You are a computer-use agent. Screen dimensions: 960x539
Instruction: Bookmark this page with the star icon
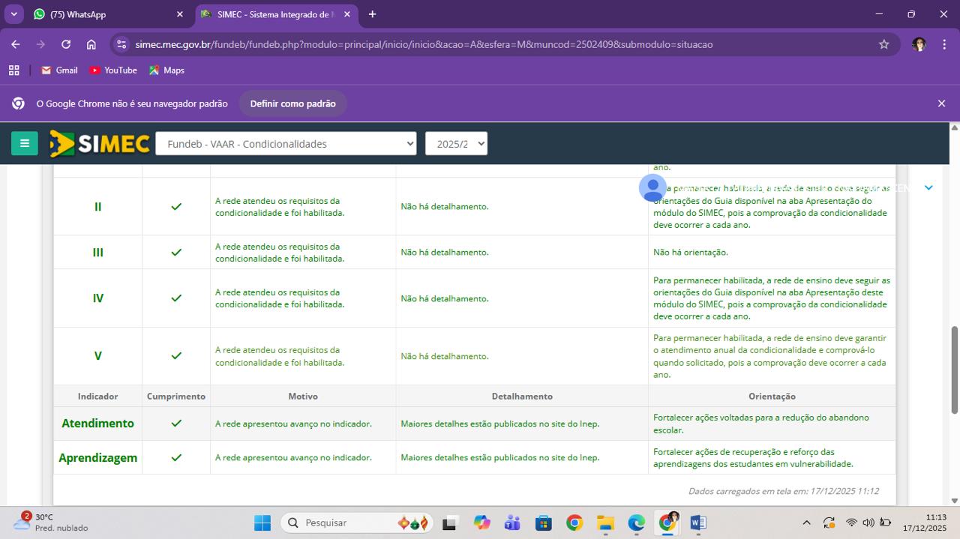pos(884,44)
